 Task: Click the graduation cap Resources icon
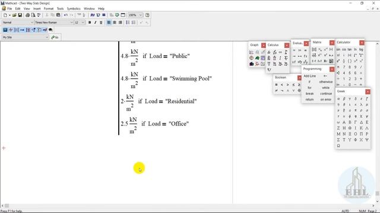[x=50, y=30]
